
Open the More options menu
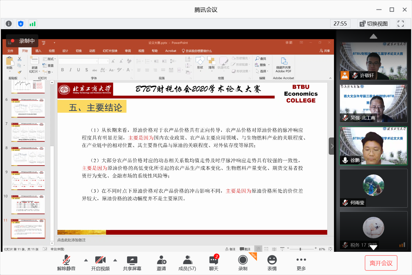coord(301,263)
